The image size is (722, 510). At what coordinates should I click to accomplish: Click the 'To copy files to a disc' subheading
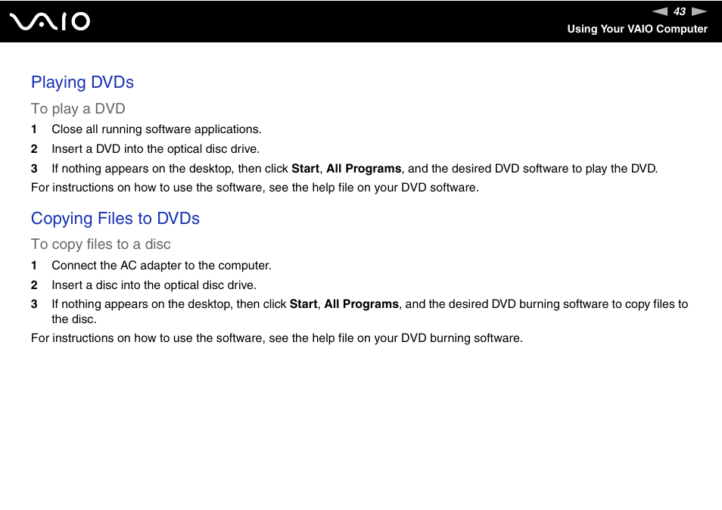click(101, 244)
